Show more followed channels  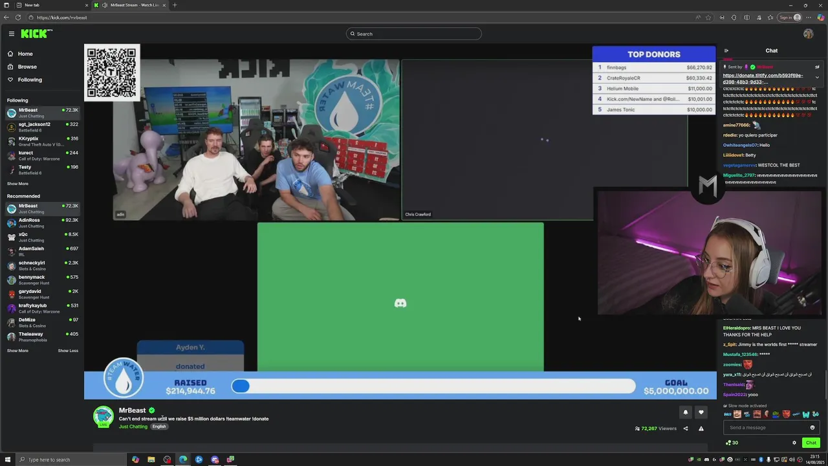click(17, 184)
